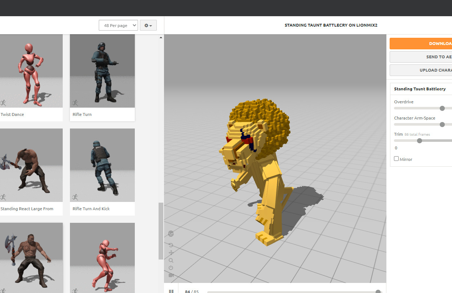
Task: Click the SEND TO AE button
Action: point(421,57)
